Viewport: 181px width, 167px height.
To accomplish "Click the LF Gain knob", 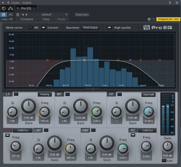I will click(28, 106).
